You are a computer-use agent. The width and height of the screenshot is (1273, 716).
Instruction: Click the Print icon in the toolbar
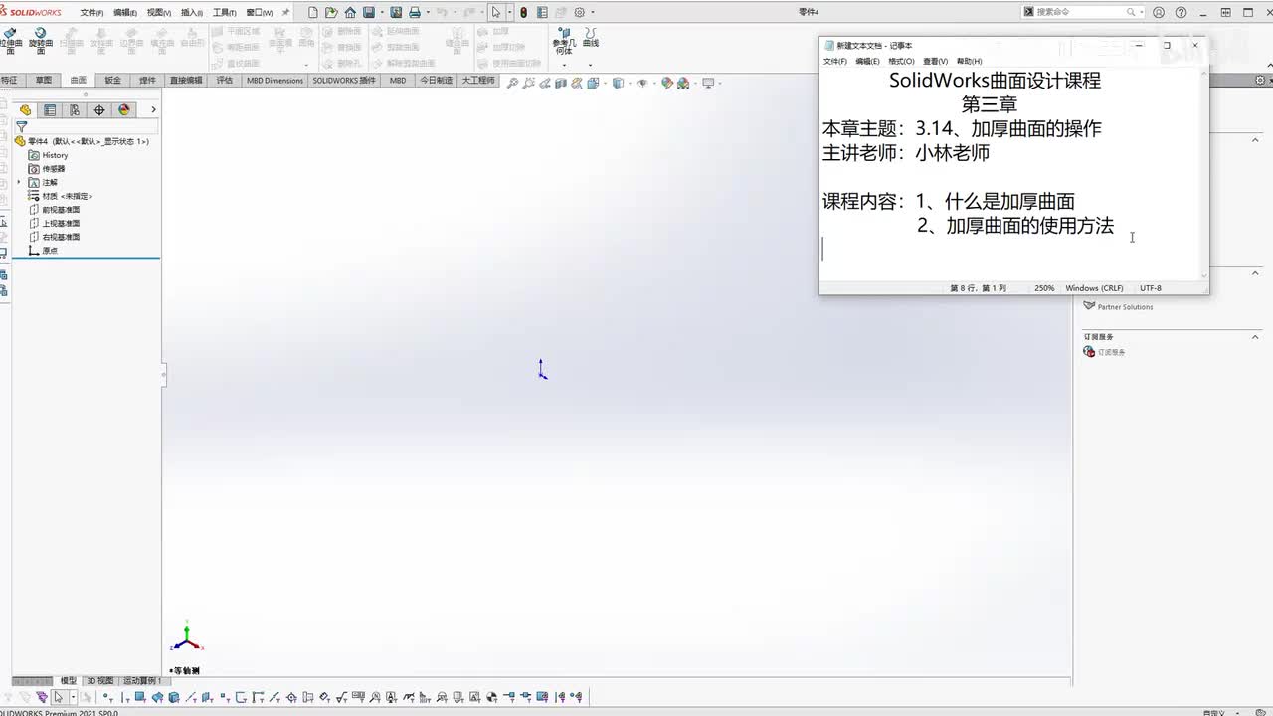point(415,13)
